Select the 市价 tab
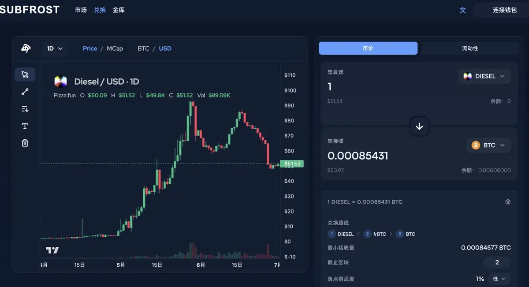 368,48
